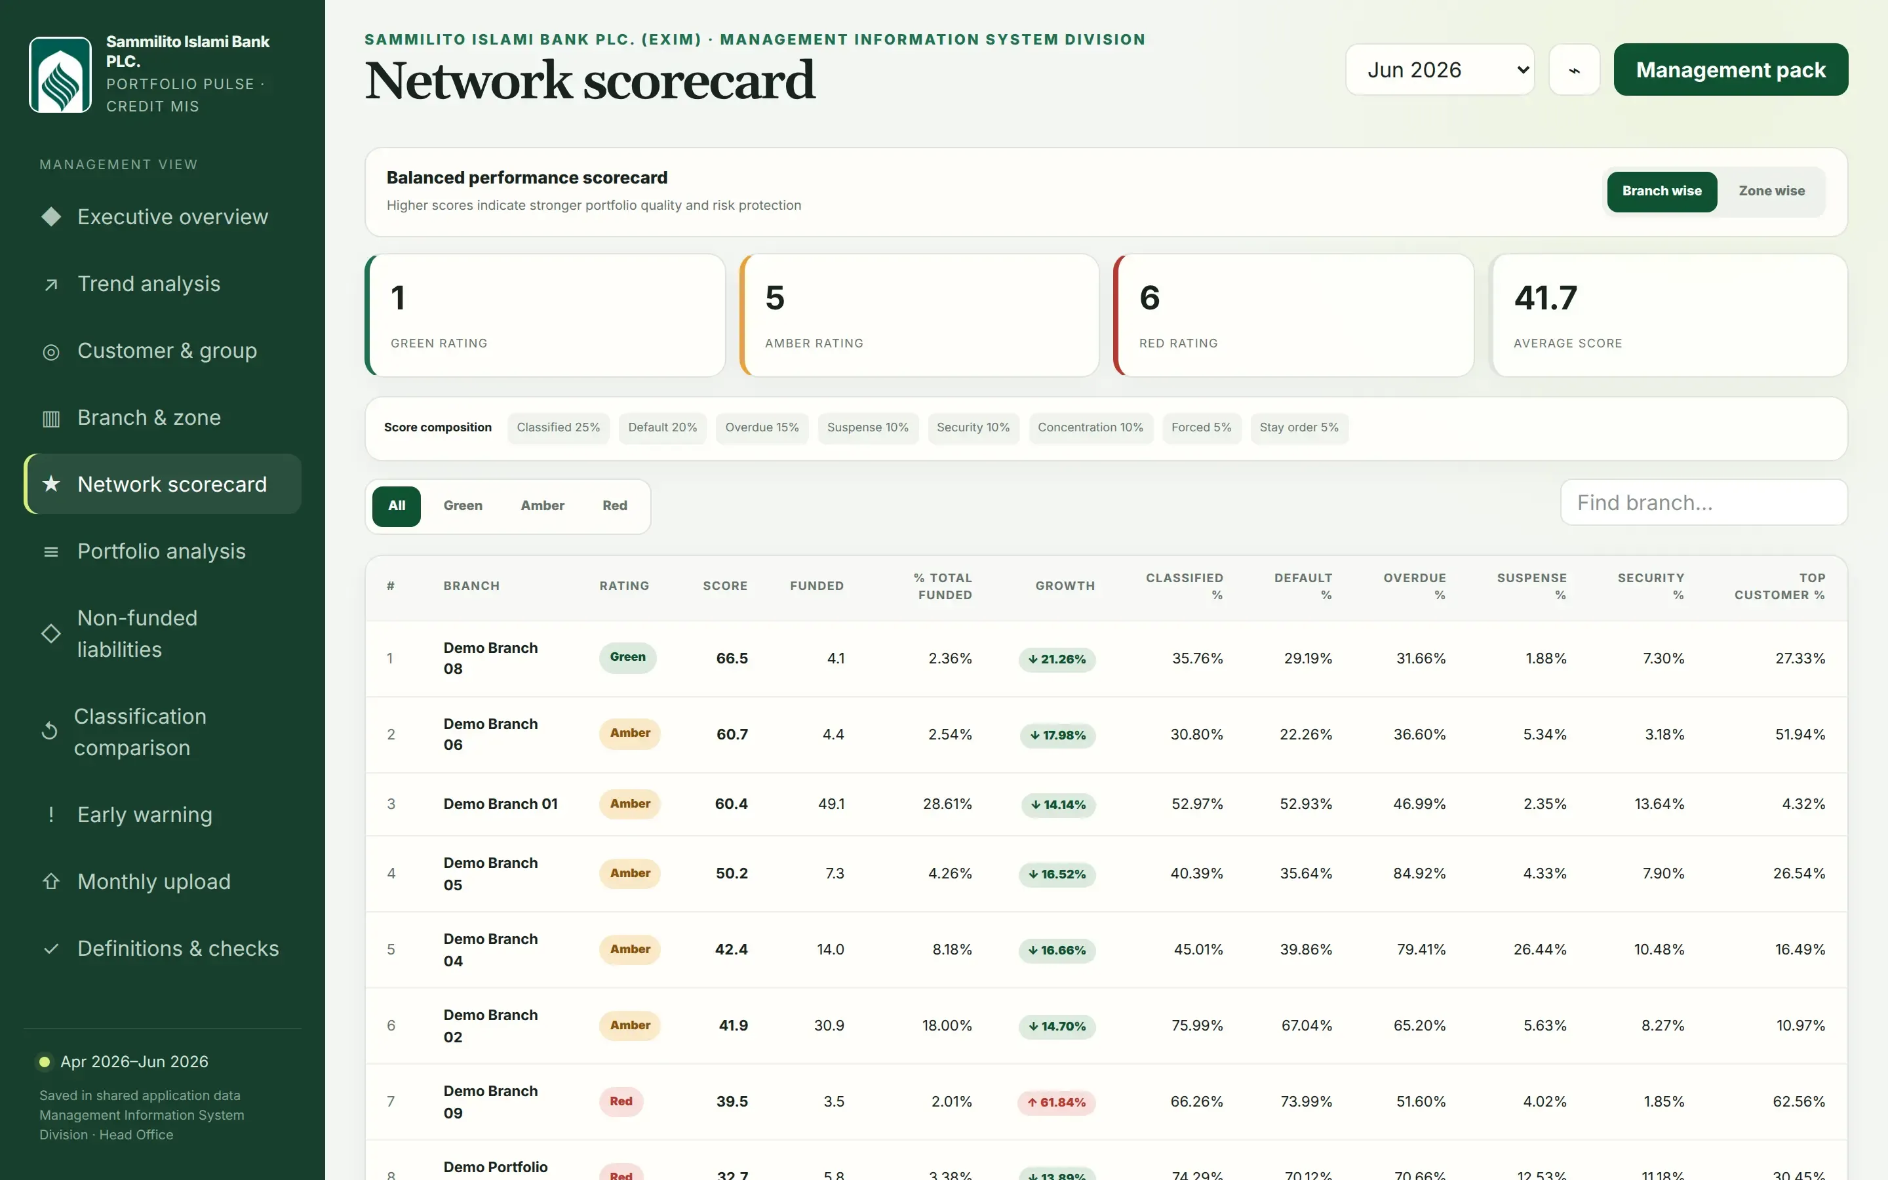Viewport: 1888px width, 1180px height.
Task: Click the Customer & group target icon
Action: 50,351
